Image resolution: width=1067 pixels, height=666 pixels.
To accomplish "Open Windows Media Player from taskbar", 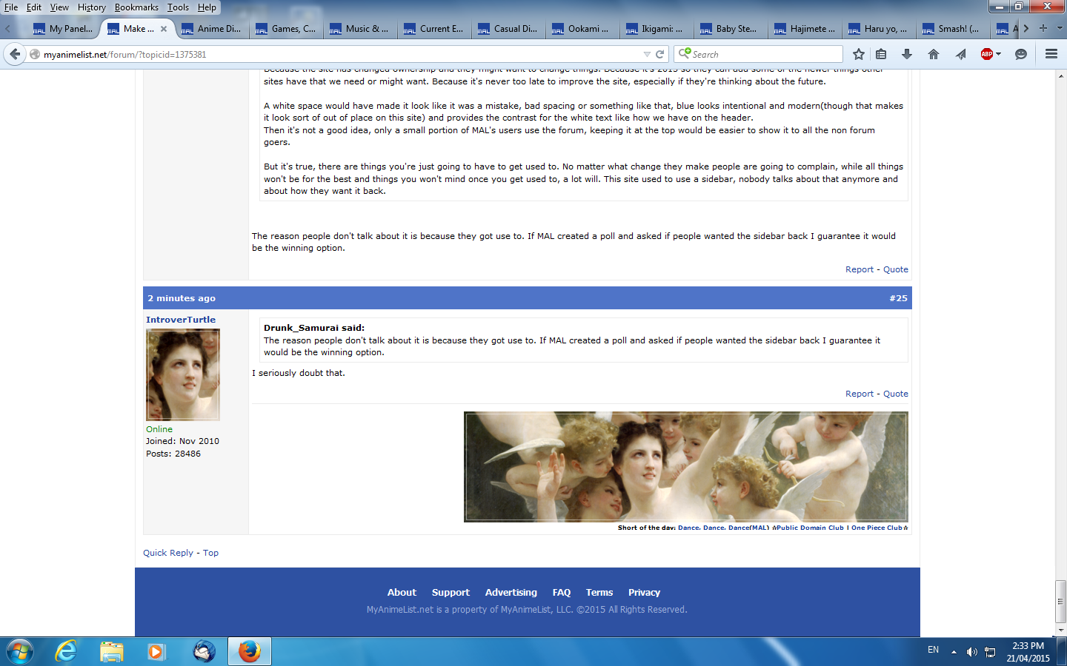I will 156,651.
